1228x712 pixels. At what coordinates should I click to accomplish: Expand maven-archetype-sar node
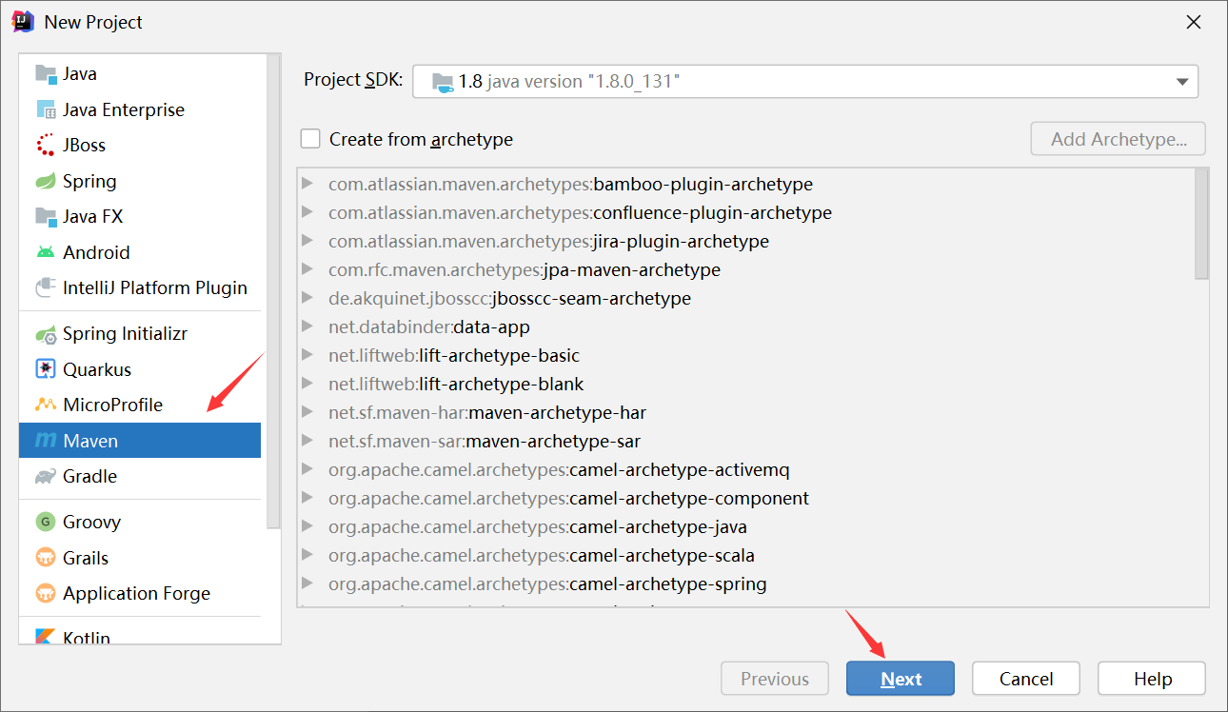click(x=307, y=441)
